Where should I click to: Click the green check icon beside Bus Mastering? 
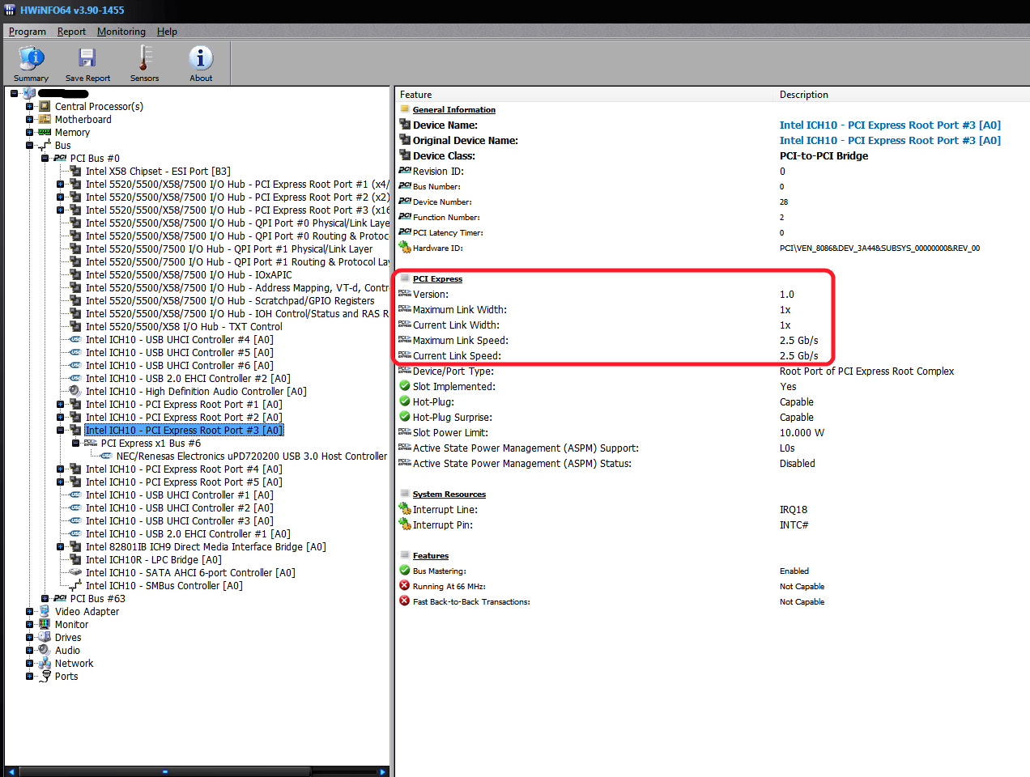pyautogui.click(x=405, y=571)
